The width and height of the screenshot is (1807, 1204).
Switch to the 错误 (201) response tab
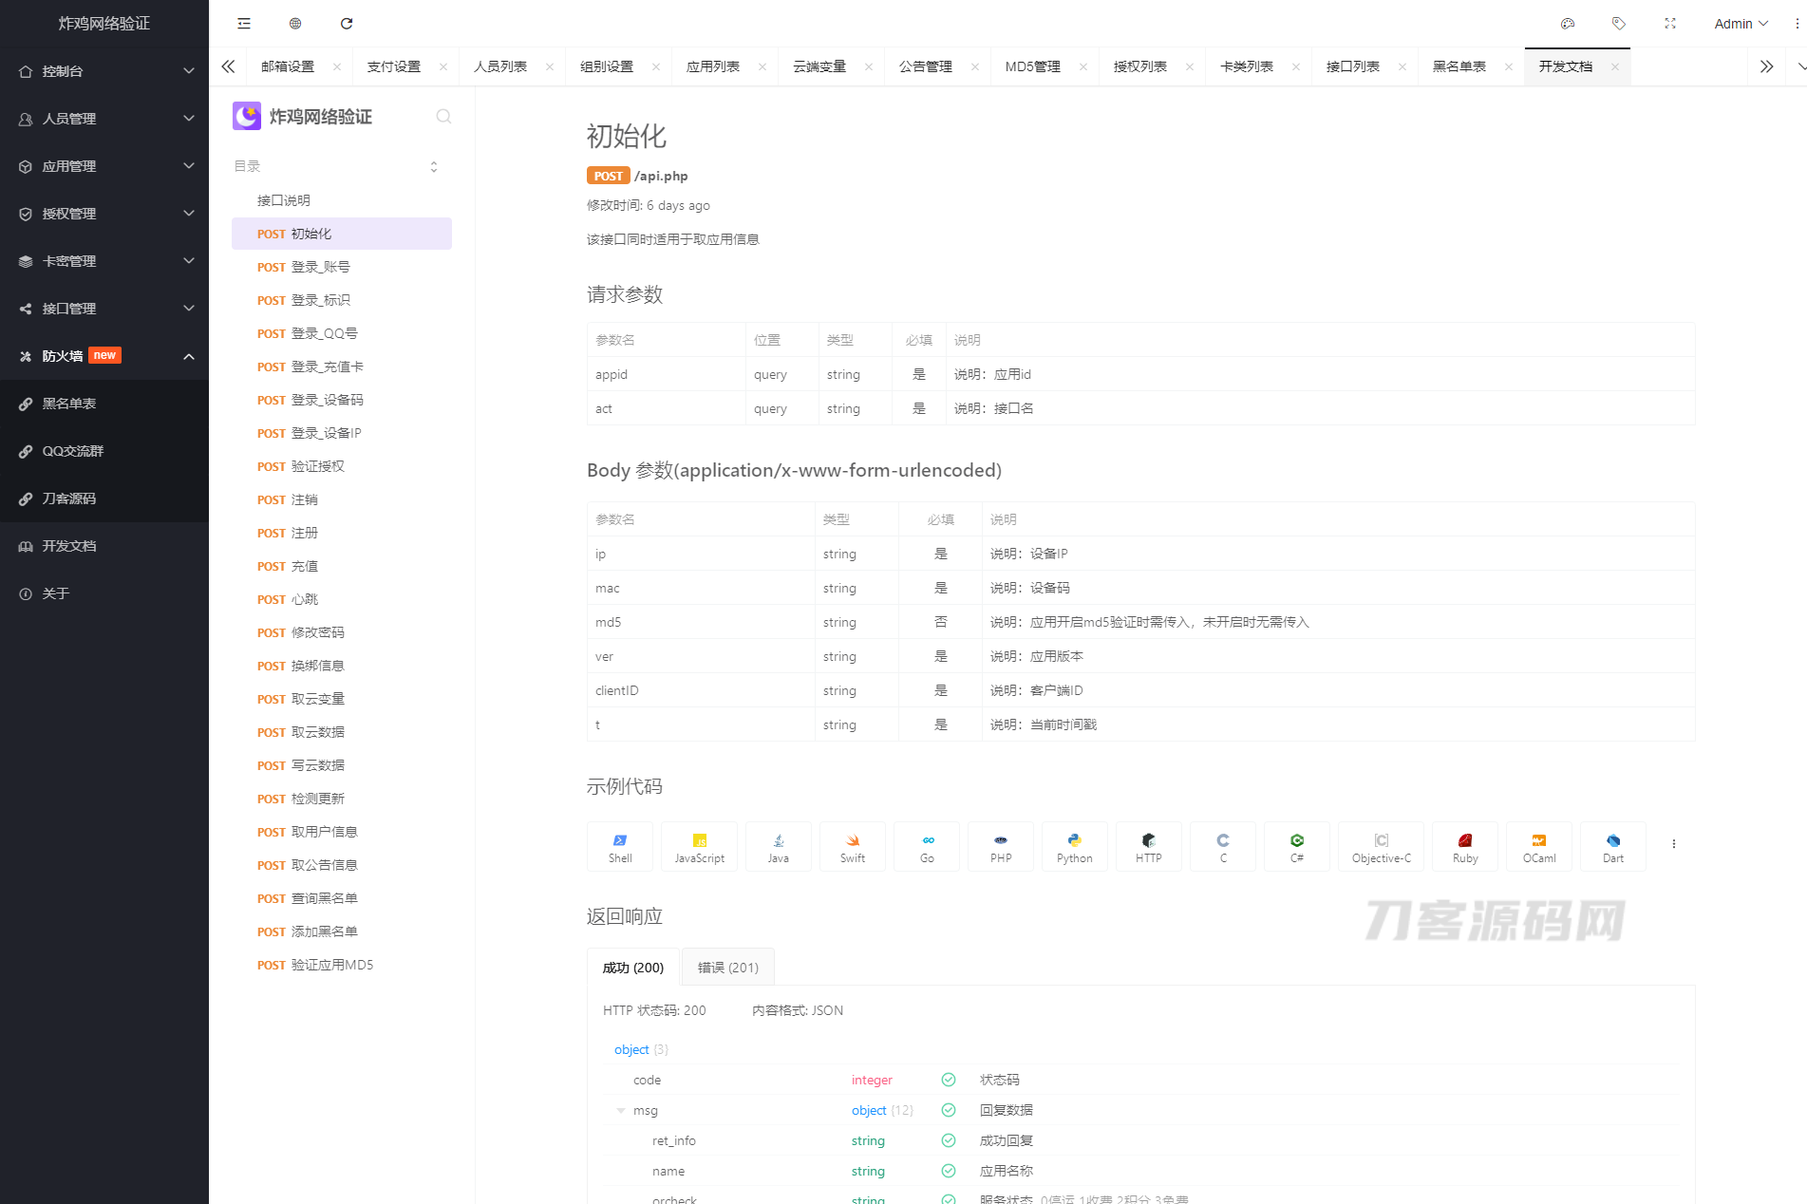(x=727, y=967)
